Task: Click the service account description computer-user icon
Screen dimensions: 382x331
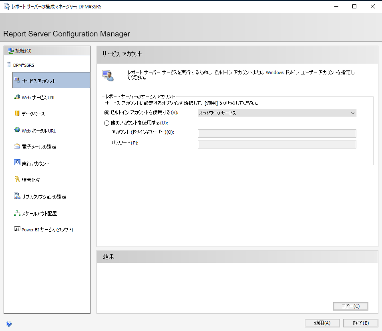Action: [108, 76]
